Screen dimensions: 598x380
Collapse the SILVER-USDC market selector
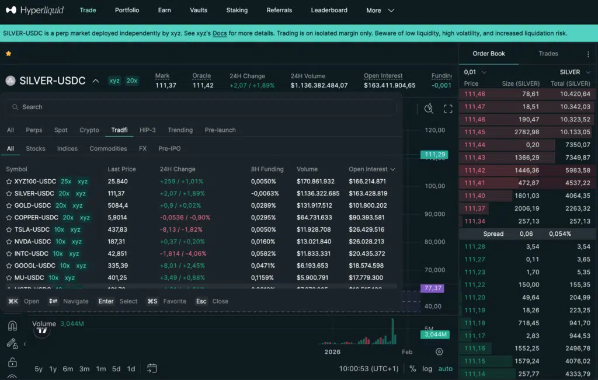point(96,81)
